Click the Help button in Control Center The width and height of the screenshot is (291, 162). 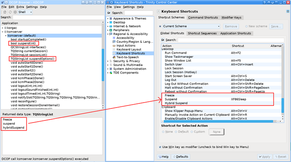point(164,157)
